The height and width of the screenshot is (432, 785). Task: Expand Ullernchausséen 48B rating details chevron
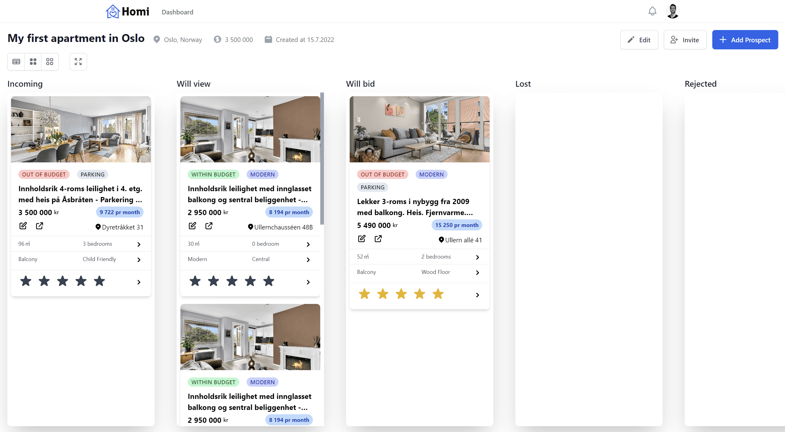pyautogui.click(x=308, y=282)
